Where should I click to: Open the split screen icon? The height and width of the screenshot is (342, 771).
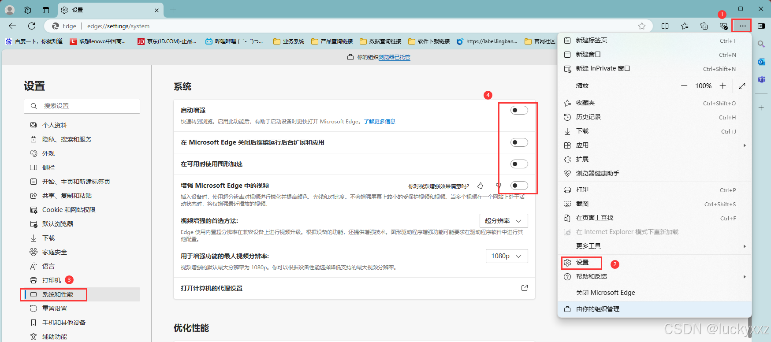[665, 26]
